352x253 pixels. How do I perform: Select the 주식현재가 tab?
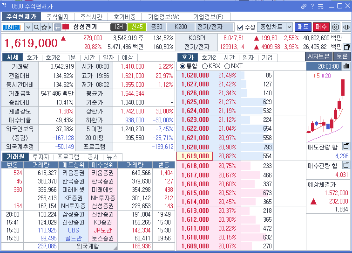point(21,17)
